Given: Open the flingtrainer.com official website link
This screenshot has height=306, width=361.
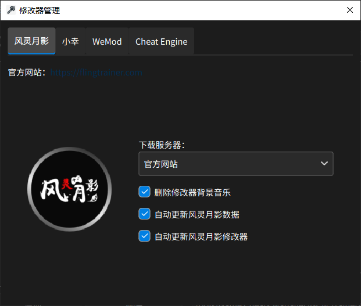Looking at the screenshot, I should point(96,73).
